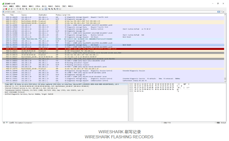Image resolution: width=229 pixels, height=141 pixels.
Task: Click the last icon in the toolbar
Action: coord(60,9)
